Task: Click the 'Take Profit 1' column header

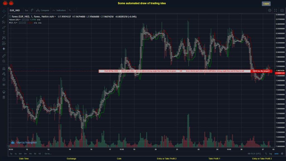Action: pyautogui.click(x=214, y=159)
